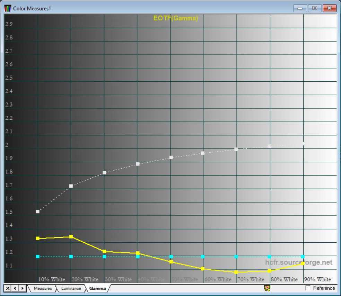Screen dimensions: 341x296
Task: Click white dashed curve point at 80% White
Action: point(269,146)
